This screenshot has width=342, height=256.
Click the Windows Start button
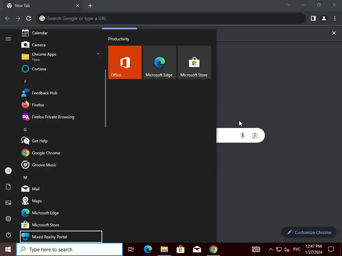point(8,249)
